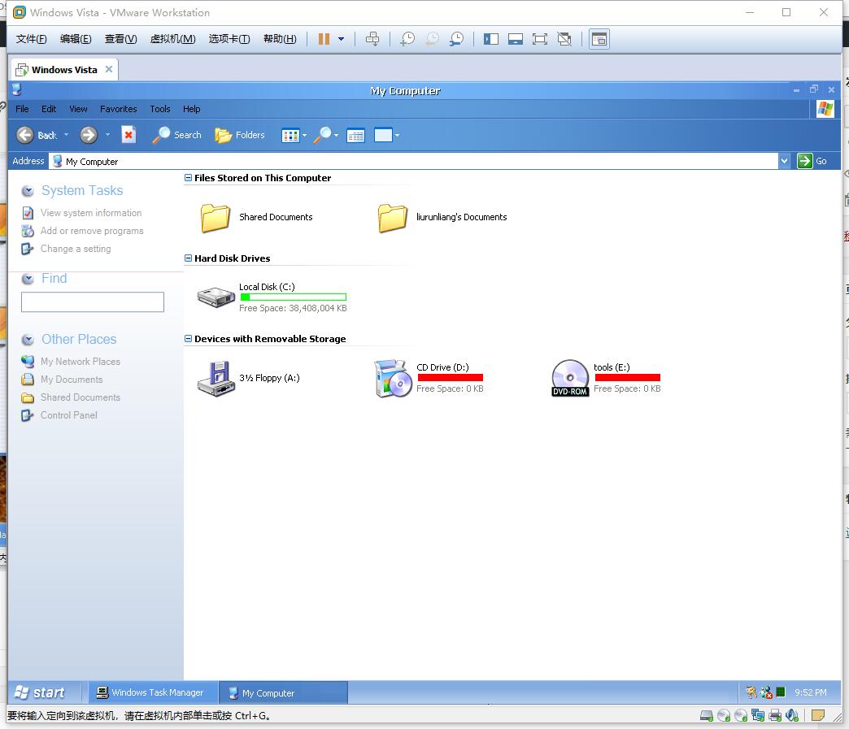Click the console view icon in VMware toolbar
849x729 pixels.
click(599, 39)
